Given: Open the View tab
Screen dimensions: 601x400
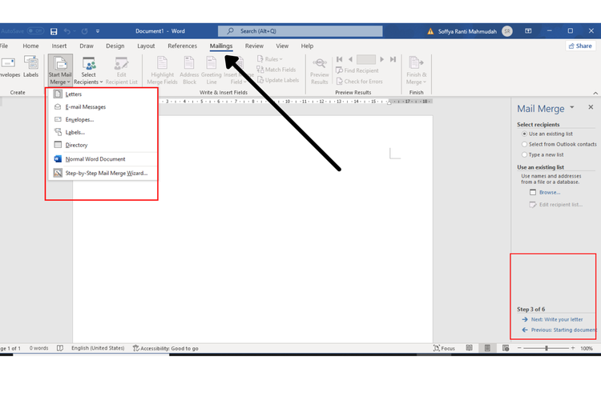Looking at the screenshot, I should pos(282,46).
